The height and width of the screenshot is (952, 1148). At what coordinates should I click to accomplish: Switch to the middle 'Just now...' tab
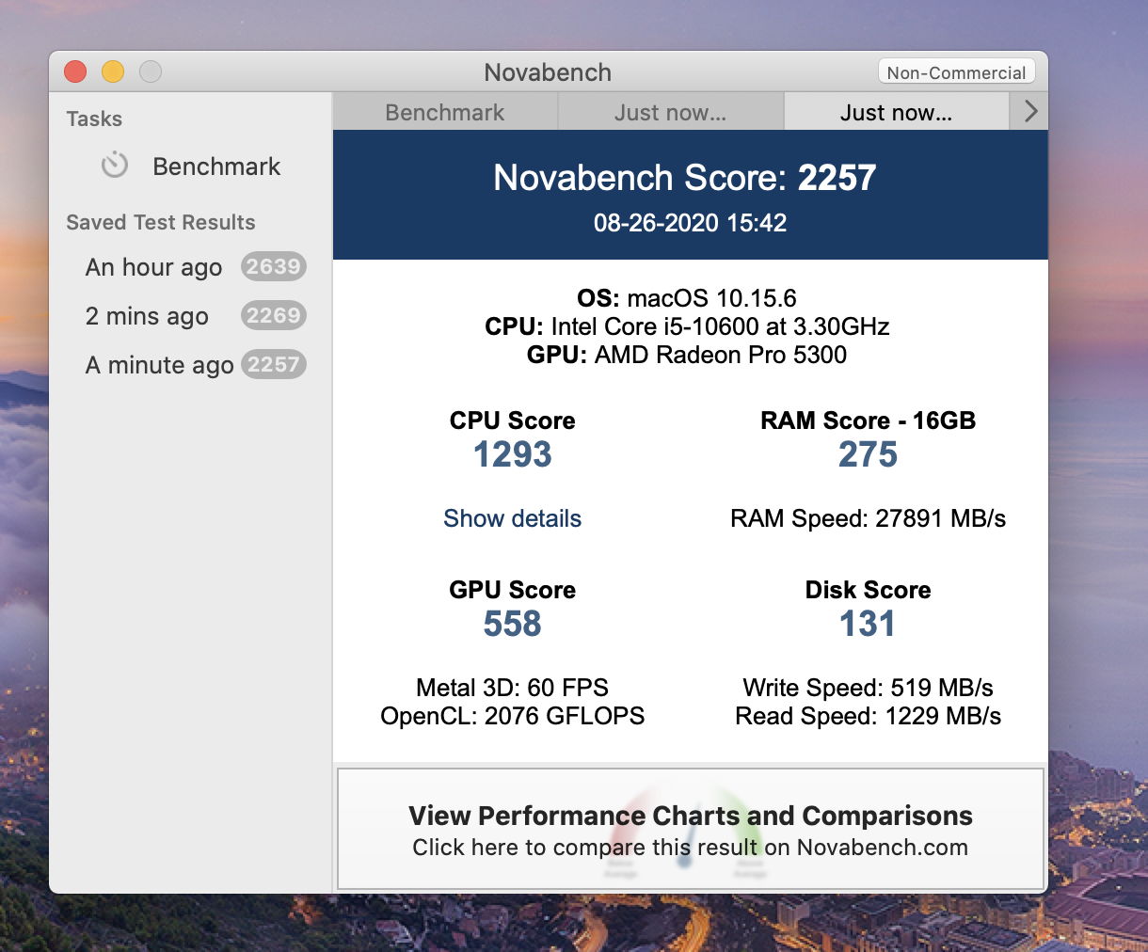671,112
